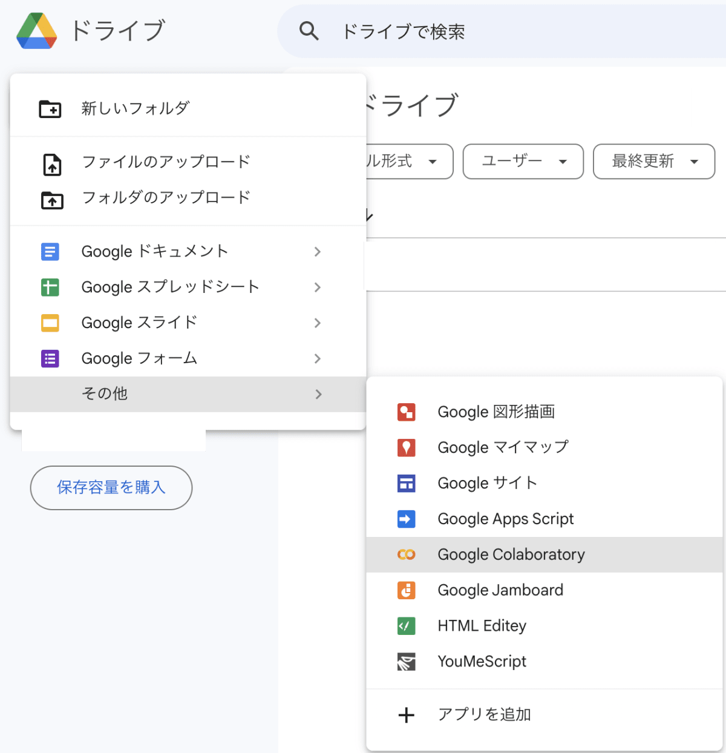The width and height of the screenshot is (726, 753).
Task: Create a Google スライド
Action: click(x=188, y=323)
